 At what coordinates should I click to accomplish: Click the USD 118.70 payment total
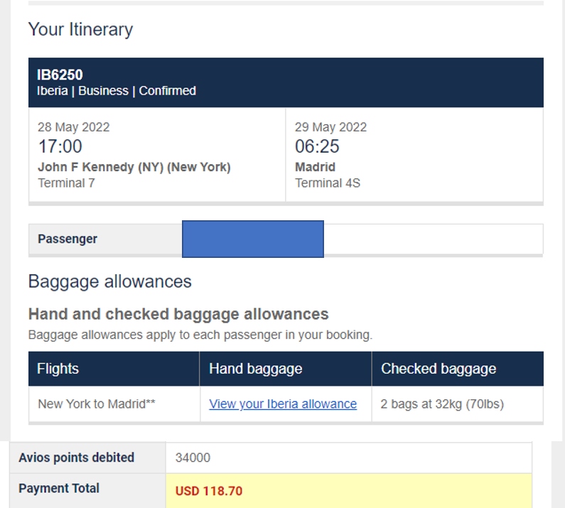click(x=210, y=491)
